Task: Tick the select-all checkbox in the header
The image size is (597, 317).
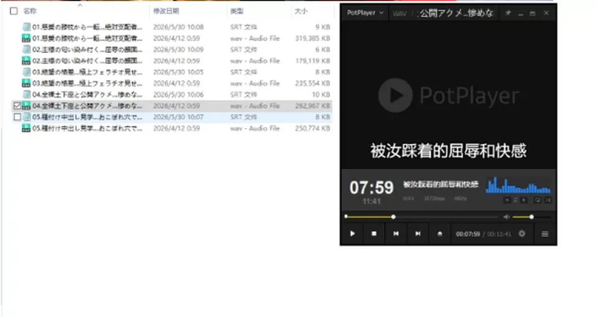Action: pos(14,11)
